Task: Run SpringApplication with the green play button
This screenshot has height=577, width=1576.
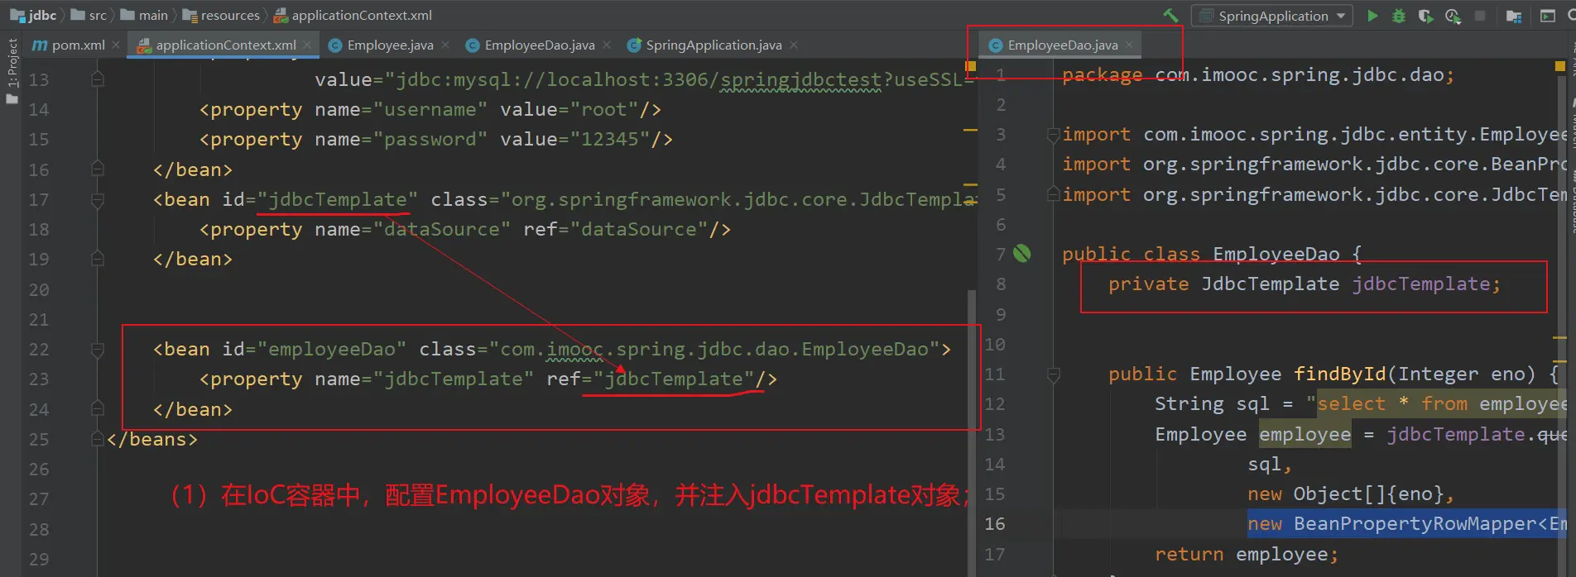Action: click(x=1372, y=16)
